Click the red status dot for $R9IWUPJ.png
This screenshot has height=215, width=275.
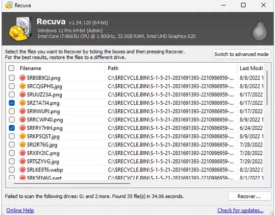click(x=23, y=111)
